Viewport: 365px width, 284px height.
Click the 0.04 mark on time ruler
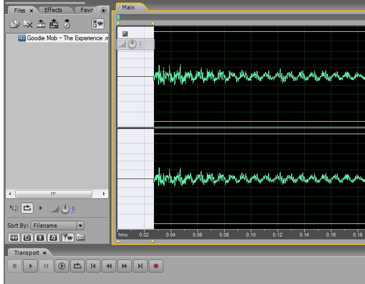(x=171, y=235)
